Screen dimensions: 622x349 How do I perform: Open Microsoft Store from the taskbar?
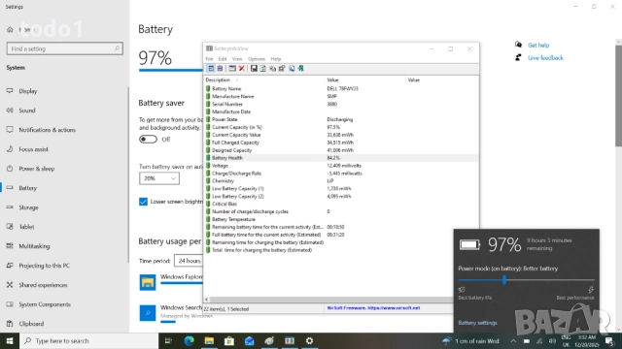coord(229,340)
